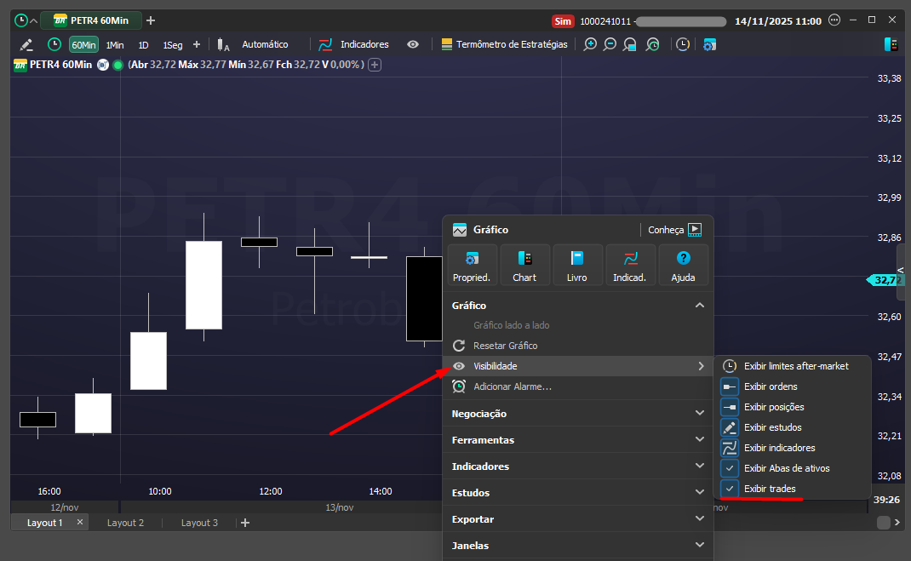Add a new layout with bottom plus
Viewport: 911px width, 561px height.
[x=245, y=523]
